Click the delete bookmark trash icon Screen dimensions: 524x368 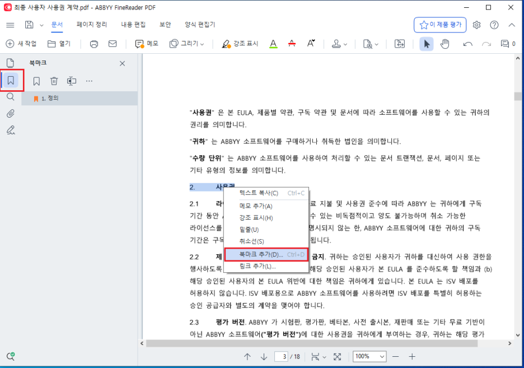54,81
